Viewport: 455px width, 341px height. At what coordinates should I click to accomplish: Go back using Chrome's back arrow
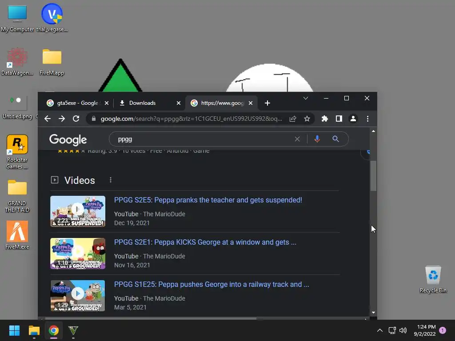click(48, 119)
